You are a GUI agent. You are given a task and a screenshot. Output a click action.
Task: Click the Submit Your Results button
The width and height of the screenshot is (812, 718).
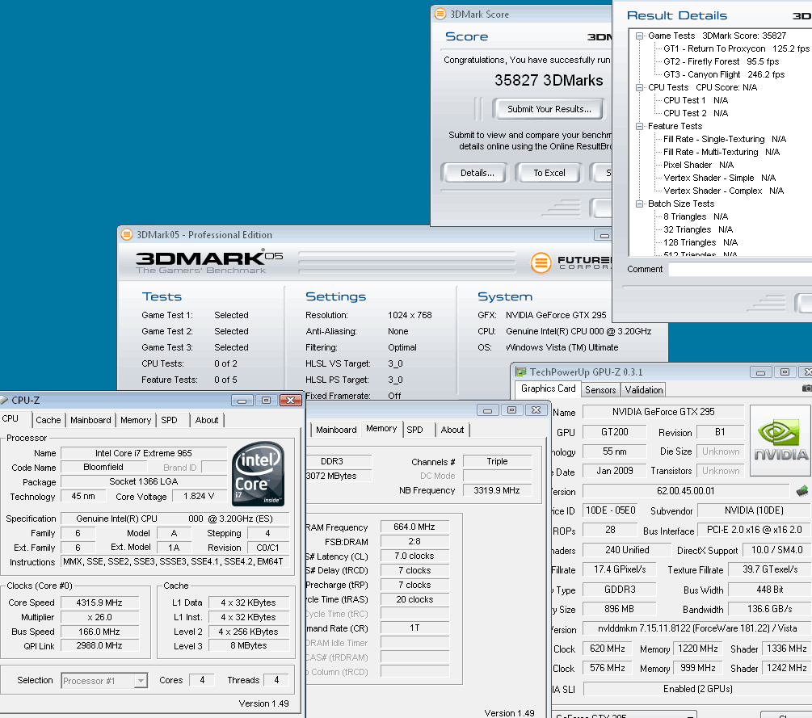pos(549,109)
